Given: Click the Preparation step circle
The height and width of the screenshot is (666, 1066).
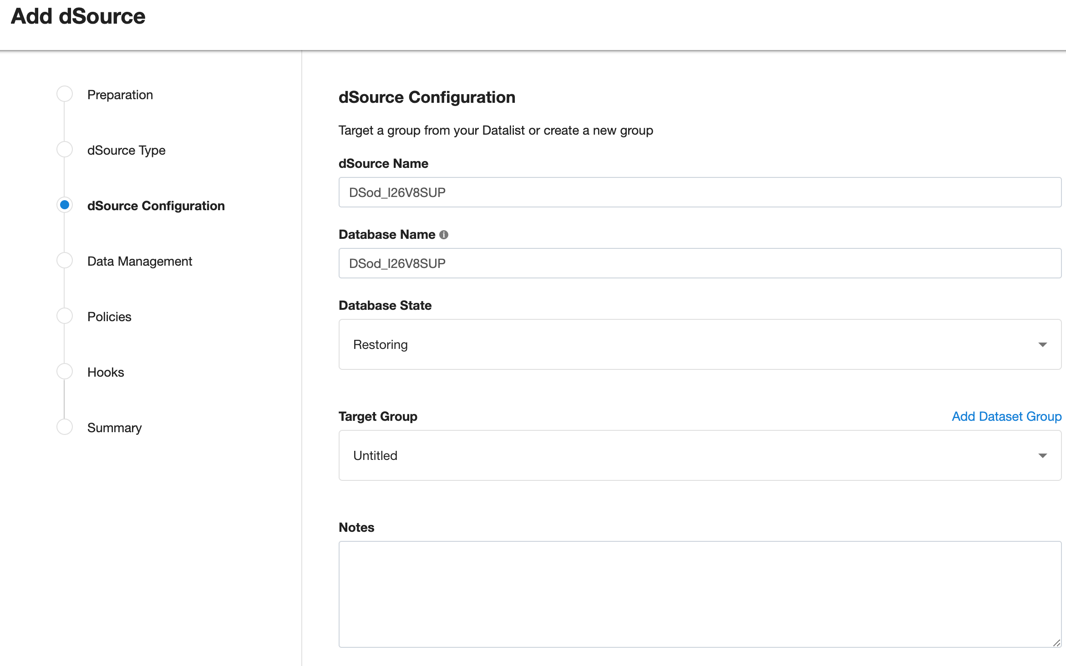Looking at the screenshot, I should pyautogui.click(x=65, y=93).
